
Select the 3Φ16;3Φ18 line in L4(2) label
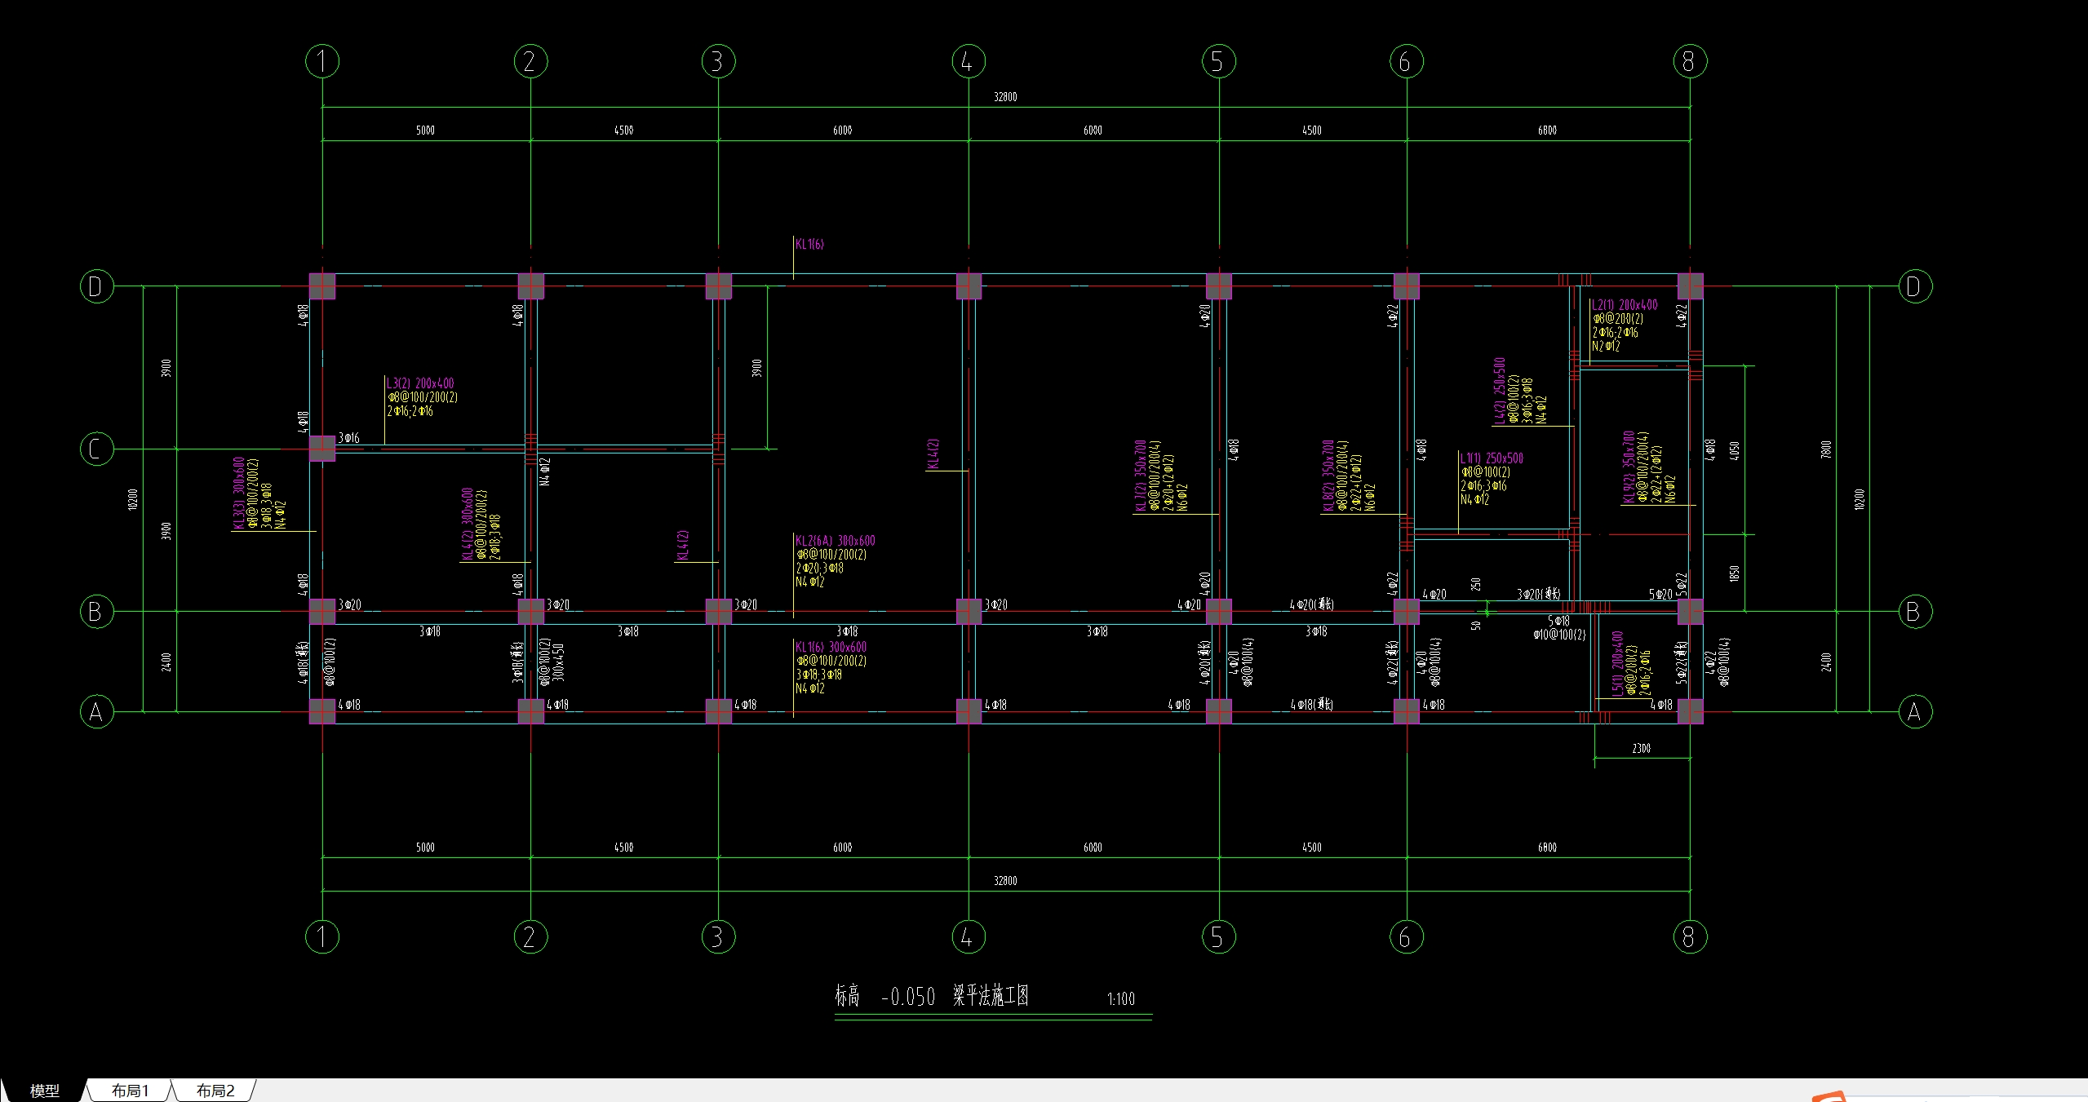tap(1527, 401)
